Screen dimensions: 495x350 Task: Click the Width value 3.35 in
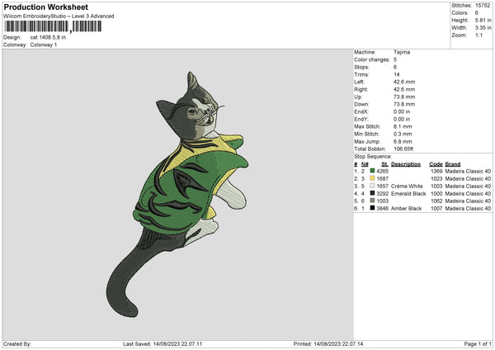pyautogui.click(x=483, y=28)
